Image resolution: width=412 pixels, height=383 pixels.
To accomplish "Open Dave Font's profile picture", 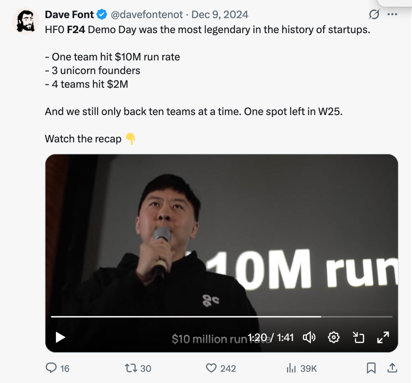I will [x=24, y=20].
